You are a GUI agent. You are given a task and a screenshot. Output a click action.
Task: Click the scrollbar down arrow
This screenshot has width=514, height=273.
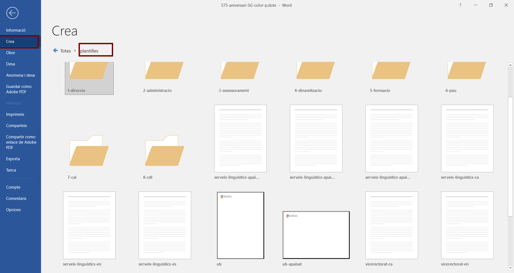click(510, 268)
